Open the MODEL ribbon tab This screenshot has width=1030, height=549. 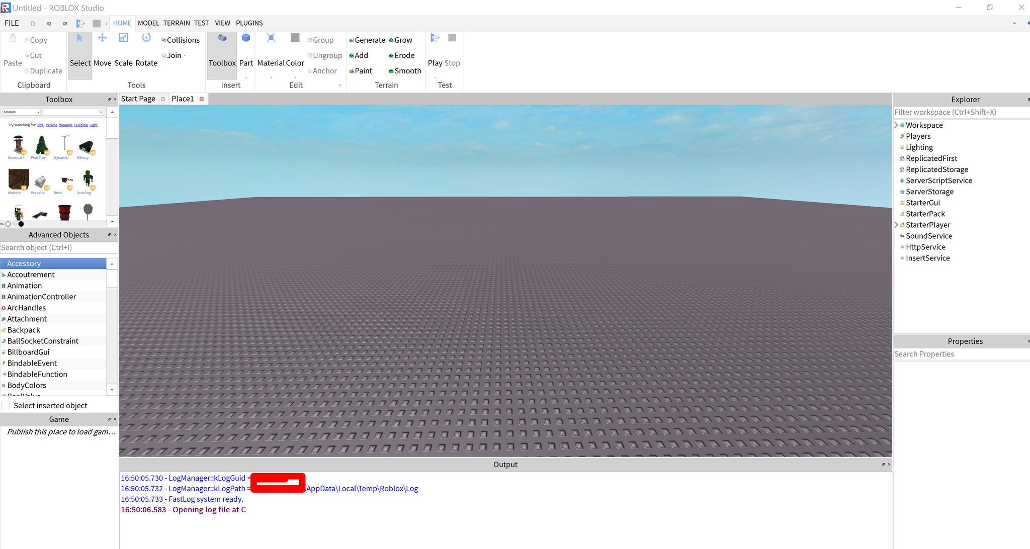point(147,23)
